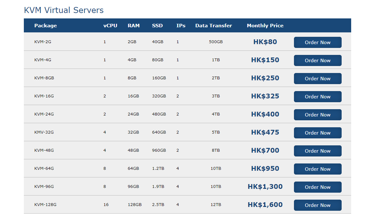Click the IPs column header

(181, 26)
